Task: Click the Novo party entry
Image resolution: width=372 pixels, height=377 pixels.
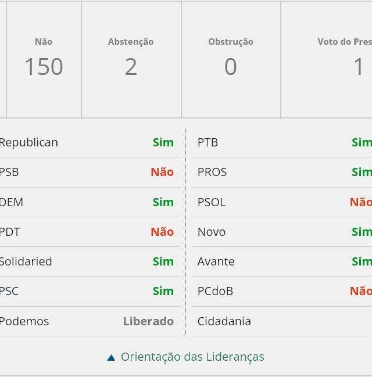Action: [x=212, y=232]
